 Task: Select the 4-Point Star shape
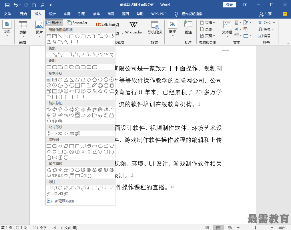pos(60,170)
